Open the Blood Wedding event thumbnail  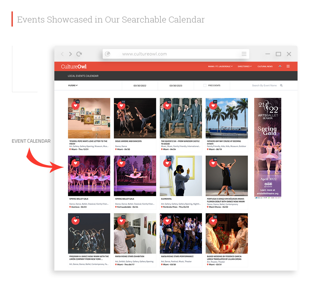click(227, 233)
